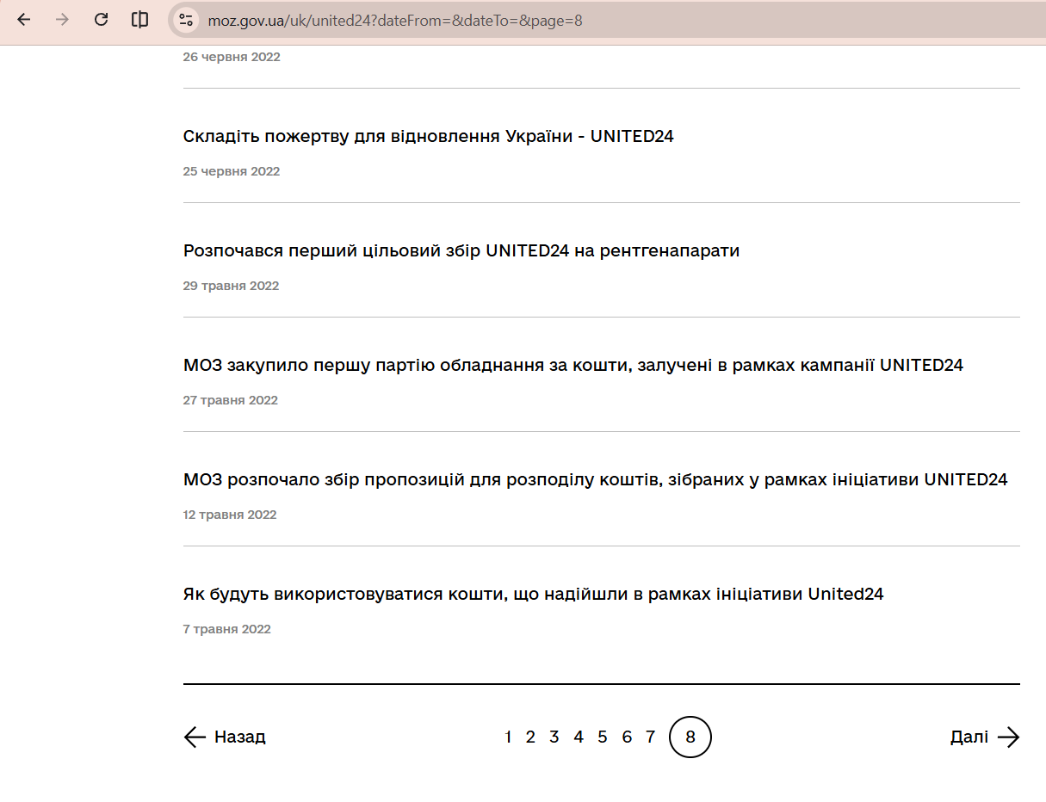This screenshot has height=802, width=1046.
Task: Click the right arrow beside Далі
Action: (x=1008, y=737)
